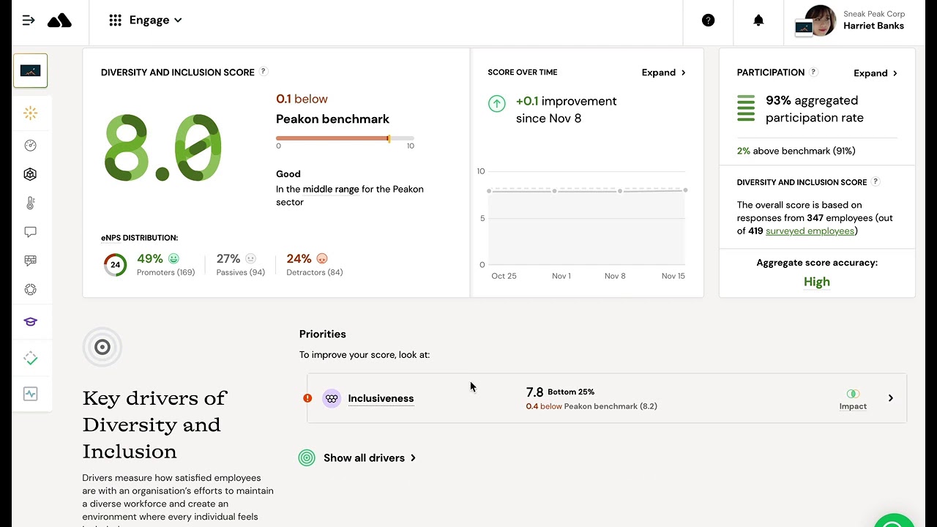The image size is (937, 527).
Task: Click the yellow sunburst icon in sidebar
Action: 30,113
